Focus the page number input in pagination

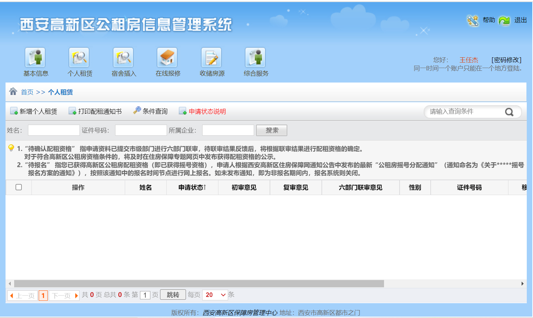(x=145, y=295)
